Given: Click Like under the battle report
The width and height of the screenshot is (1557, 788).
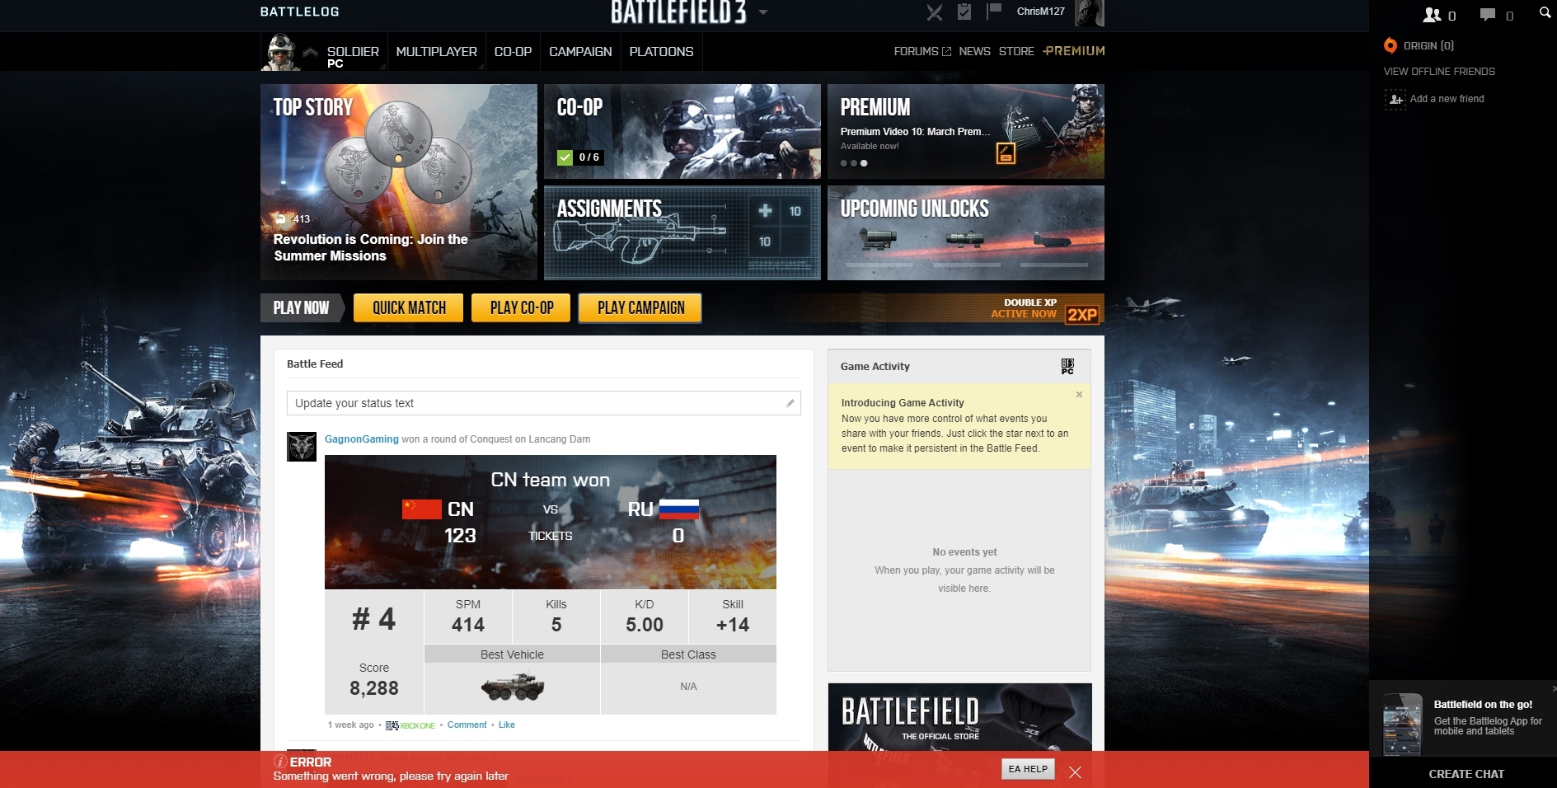Looking at the screenshot, I should click(507, 725).
